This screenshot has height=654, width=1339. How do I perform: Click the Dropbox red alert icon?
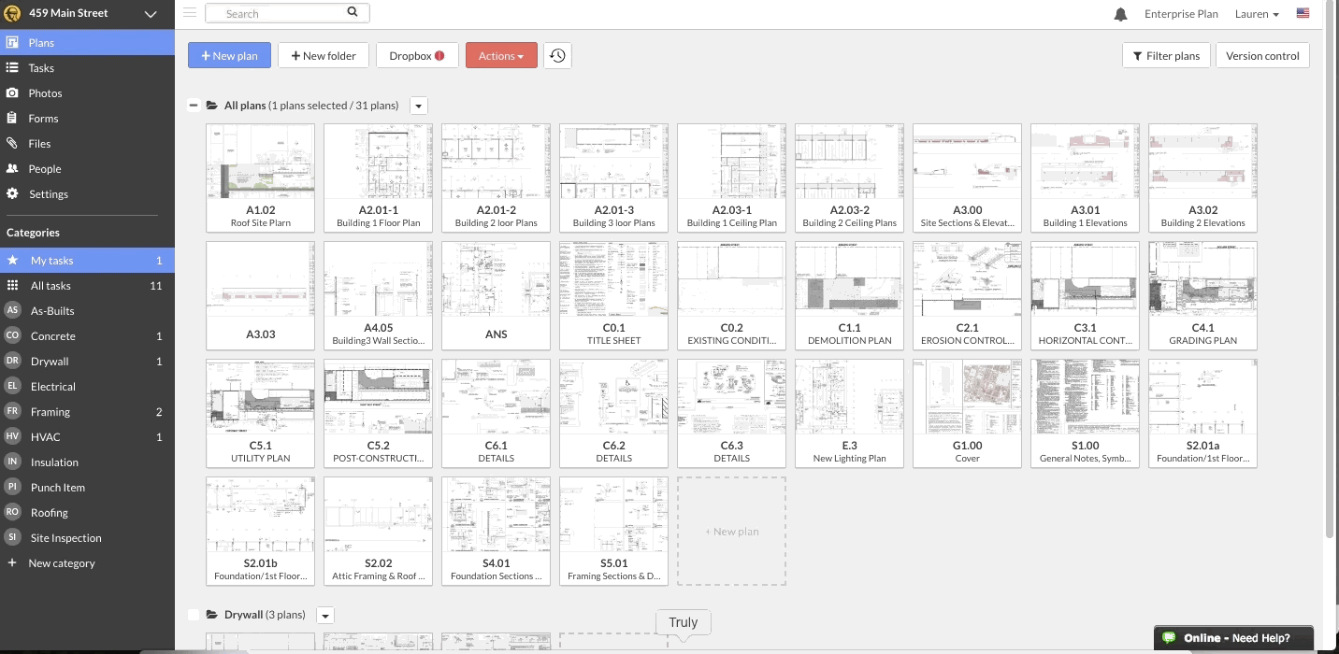(439, 56)
